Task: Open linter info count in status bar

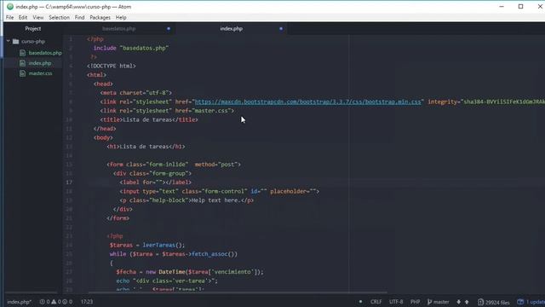Action: 67,302
